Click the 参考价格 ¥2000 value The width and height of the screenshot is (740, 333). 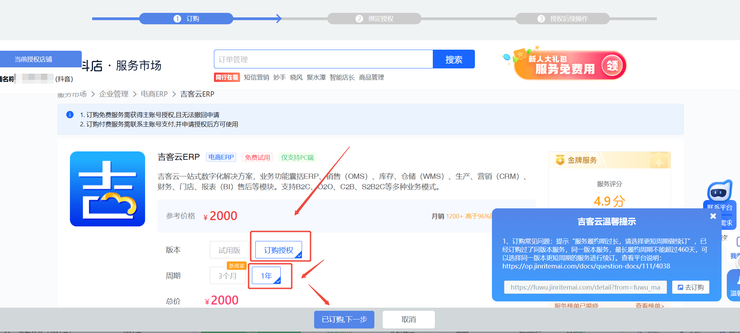[x=221, y=216]
